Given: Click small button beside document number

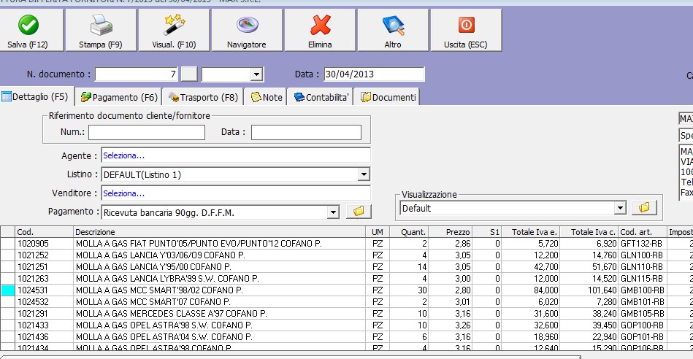Looking at the screenshot, I should [189, 74].
